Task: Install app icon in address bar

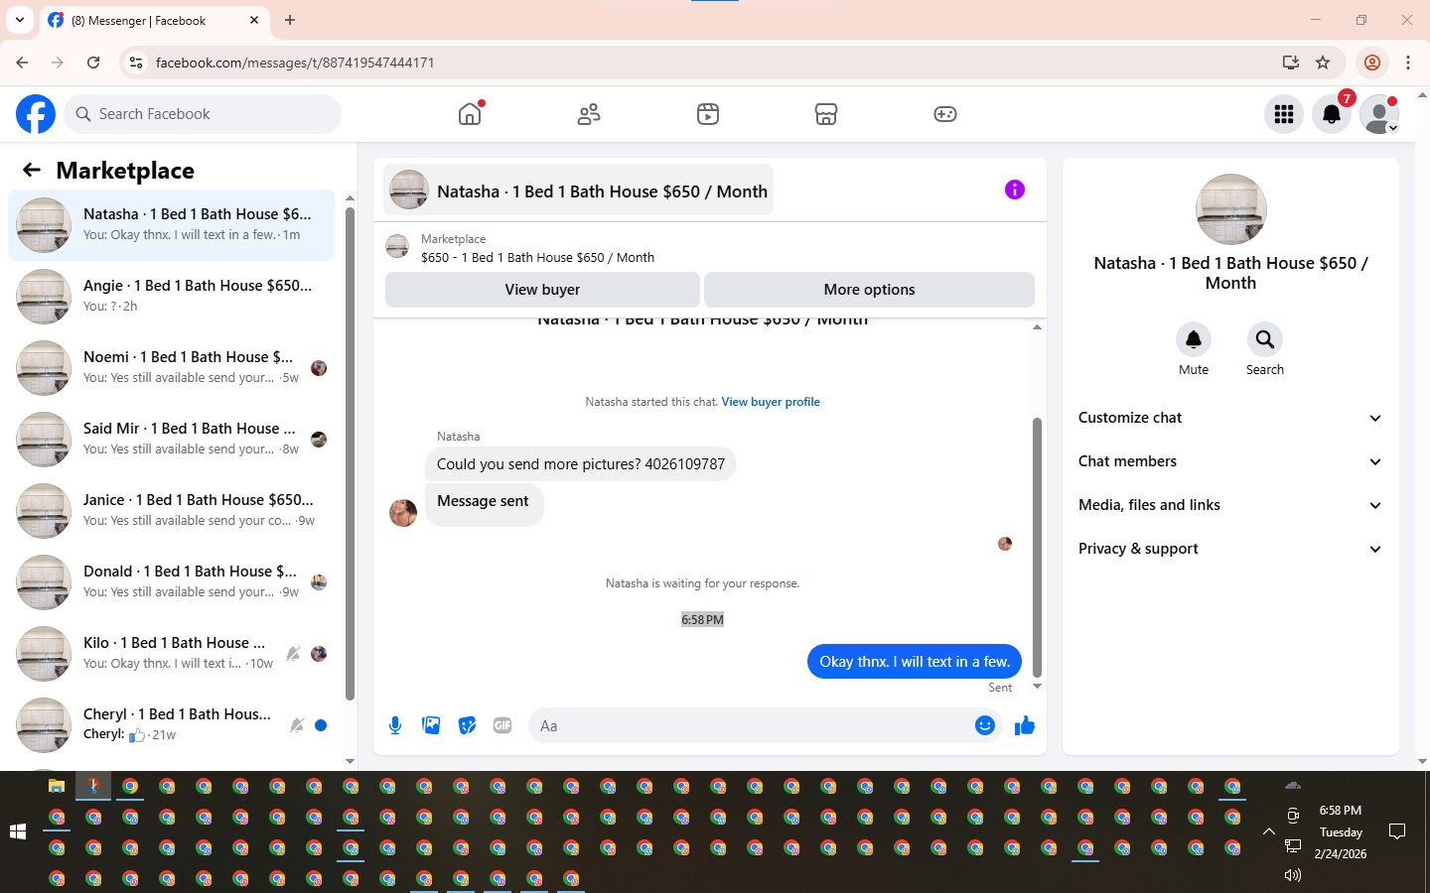Action: (x=1291, y=63)
